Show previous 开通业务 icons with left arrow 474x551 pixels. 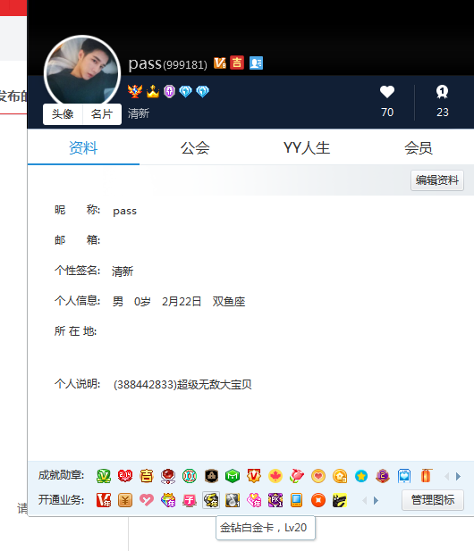pyautogui.click(x=365, y=500)
